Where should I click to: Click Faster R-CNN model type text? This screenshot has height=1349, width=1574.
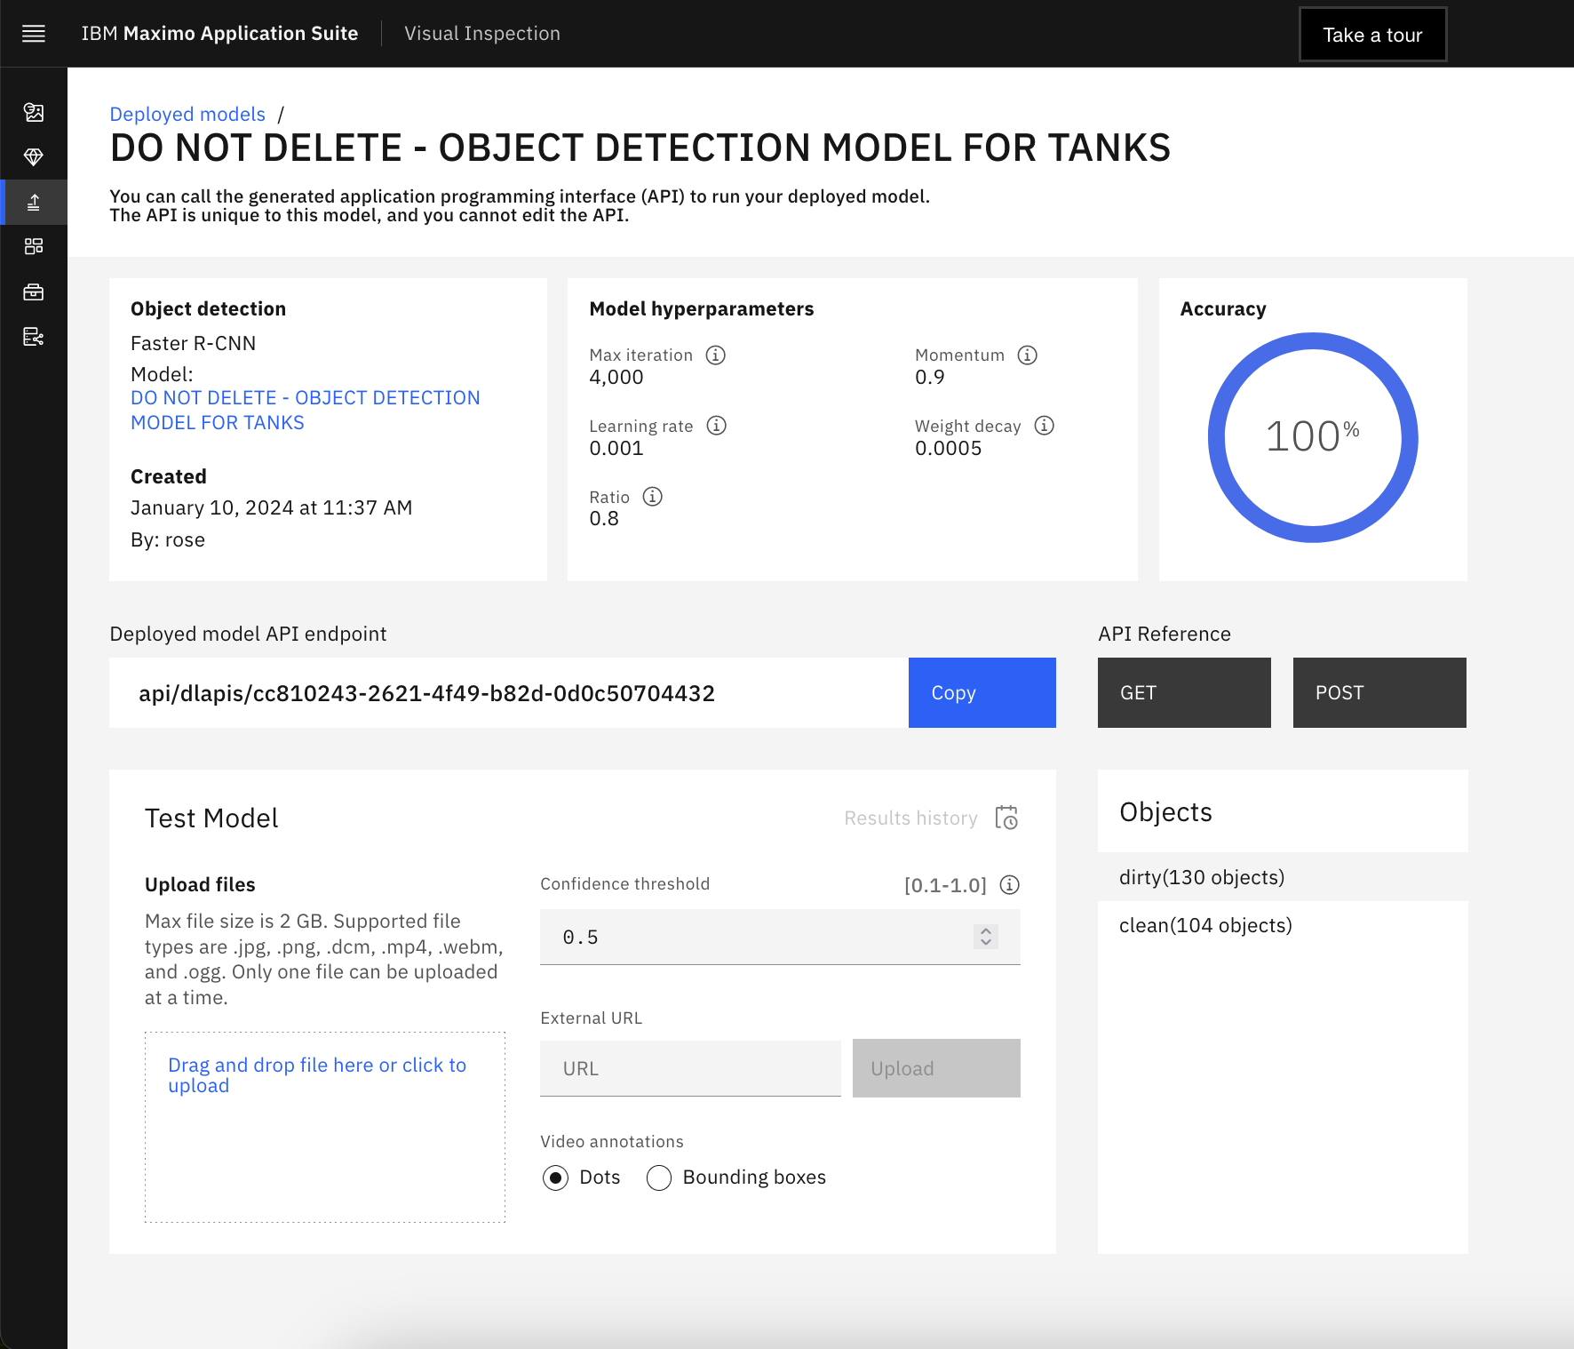pyautogui.click(x=193, y=344)
